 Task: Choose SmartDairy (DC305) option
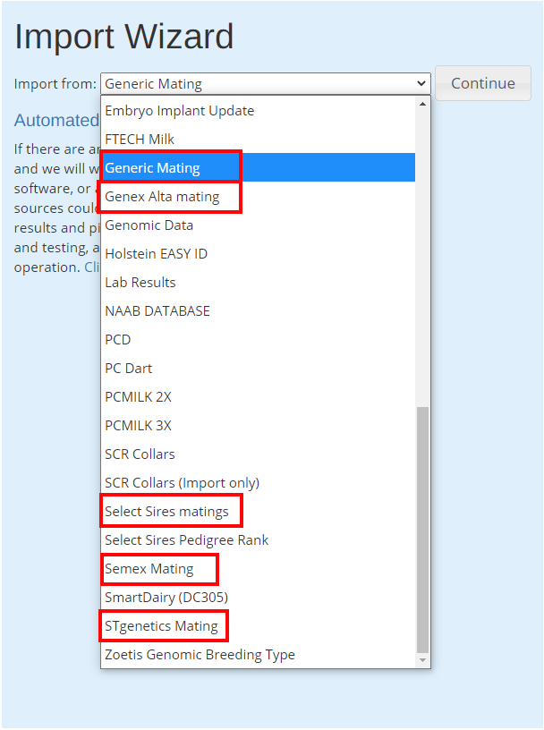click(258, 598)
